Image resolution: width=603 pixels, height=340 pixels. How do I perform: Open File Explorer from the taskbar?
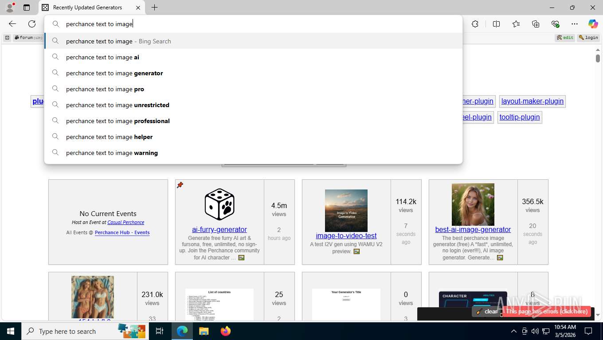204,331
